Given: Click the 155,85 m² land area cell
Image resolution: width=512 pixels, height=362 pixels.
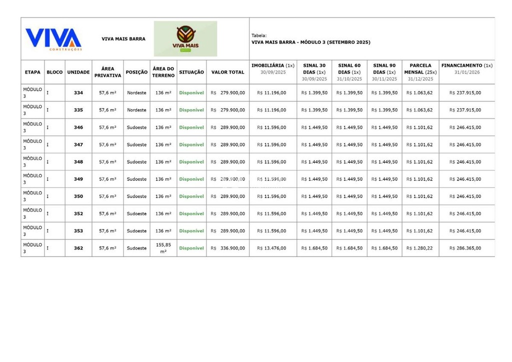Looking at the screenshot, I should pyautogui.click(x=163, y=248).
